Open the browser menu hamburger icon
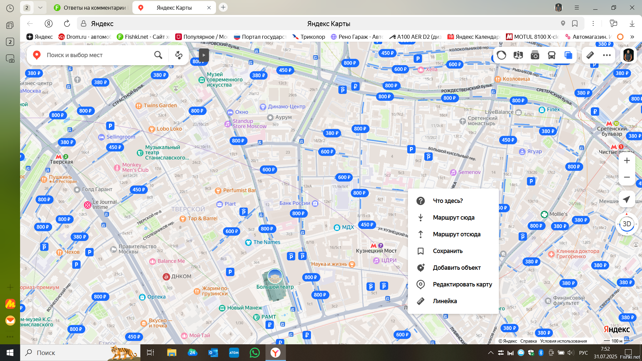The width and height of the screenshot is (642, 361). [x=576, y=7]
